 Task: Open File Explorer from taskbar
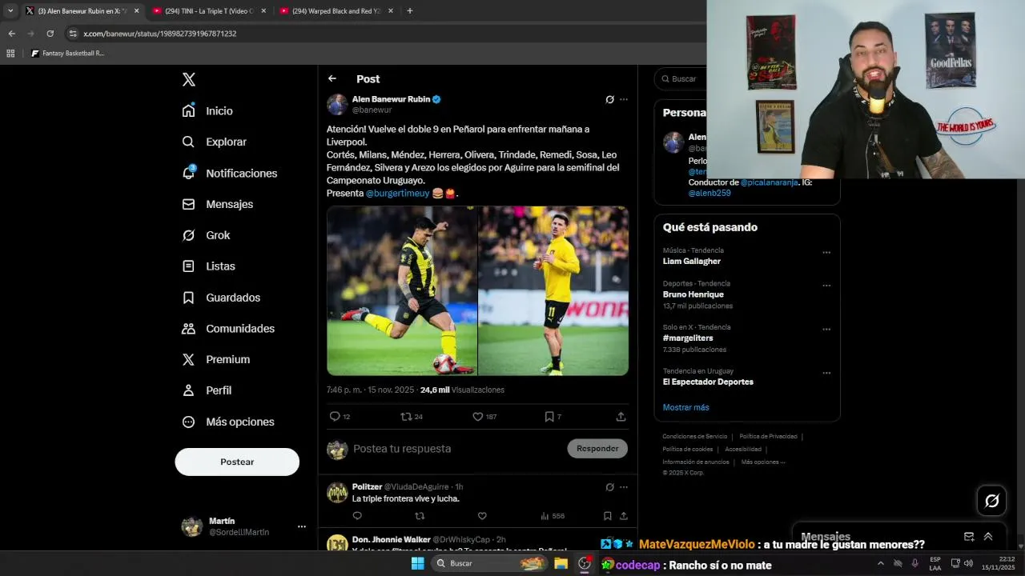[x=561, y=563]
